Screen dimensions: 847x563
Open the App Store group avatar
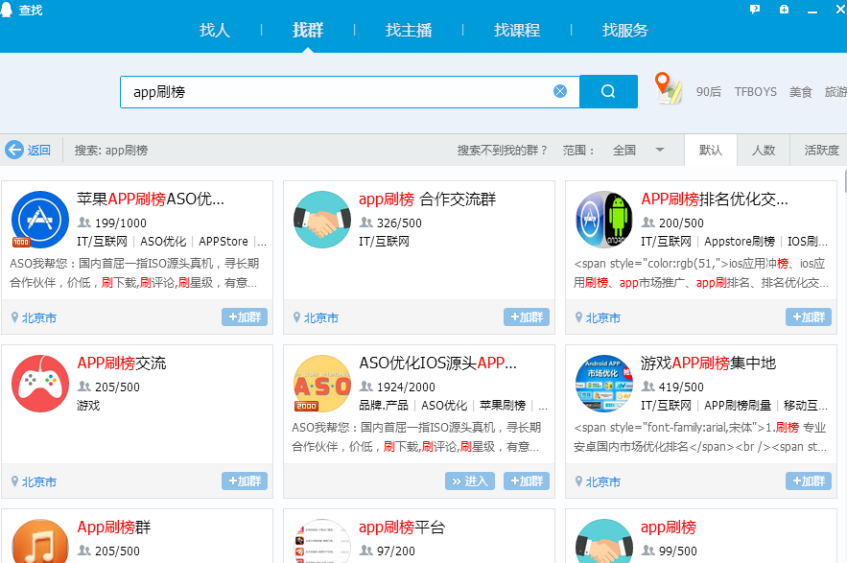click(39, 219)
